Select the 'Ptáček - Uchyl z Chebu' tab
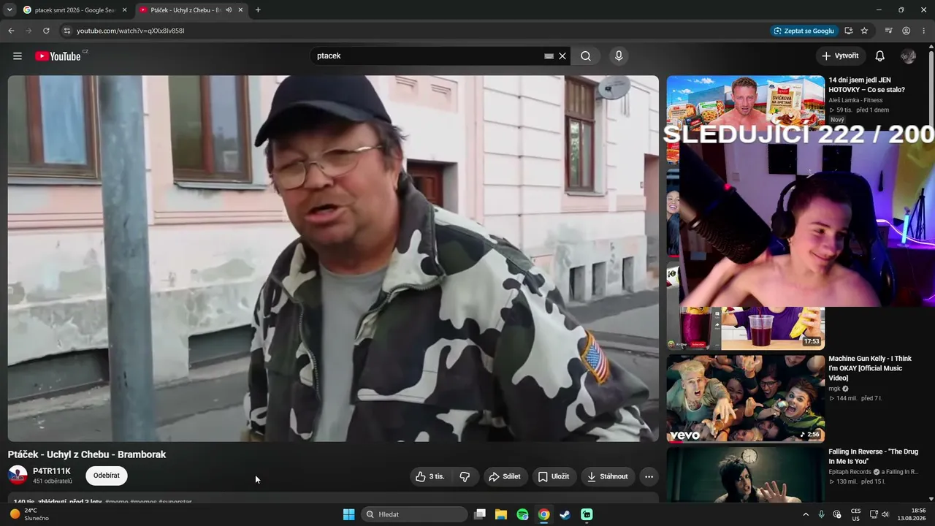This screenshot has width=935, height=526. 185,10
